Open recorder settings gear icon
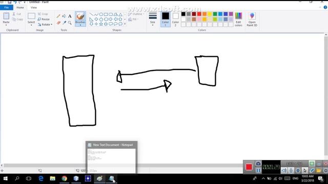Image resolution: width=328 pixels, height=184 pixels. coord(325,171)
